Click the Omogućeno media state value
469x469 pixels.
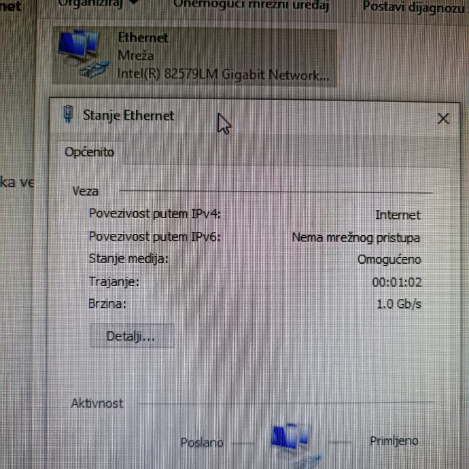tap(389, 260)
